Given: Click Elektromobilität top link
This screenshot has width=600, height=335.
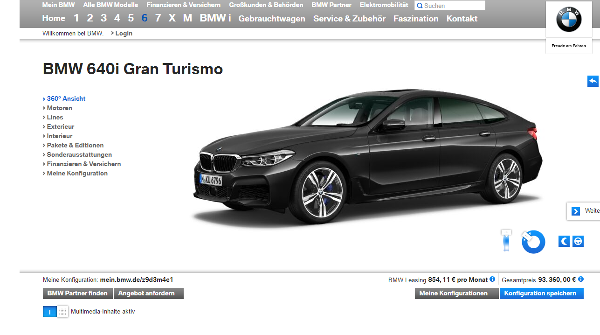Looking at the screenshot, I should (384, 5).
